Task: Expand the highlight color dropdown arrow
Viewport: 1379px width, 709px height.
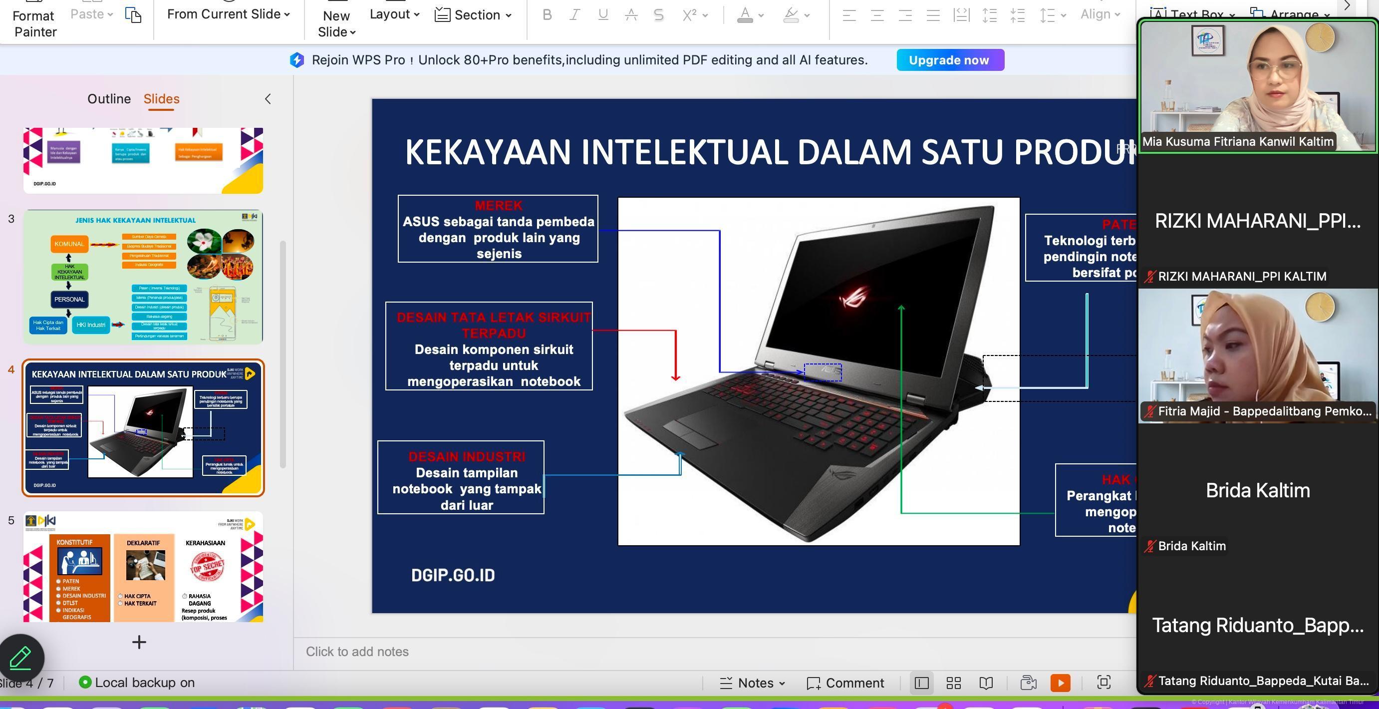Action: pos(807,15)
